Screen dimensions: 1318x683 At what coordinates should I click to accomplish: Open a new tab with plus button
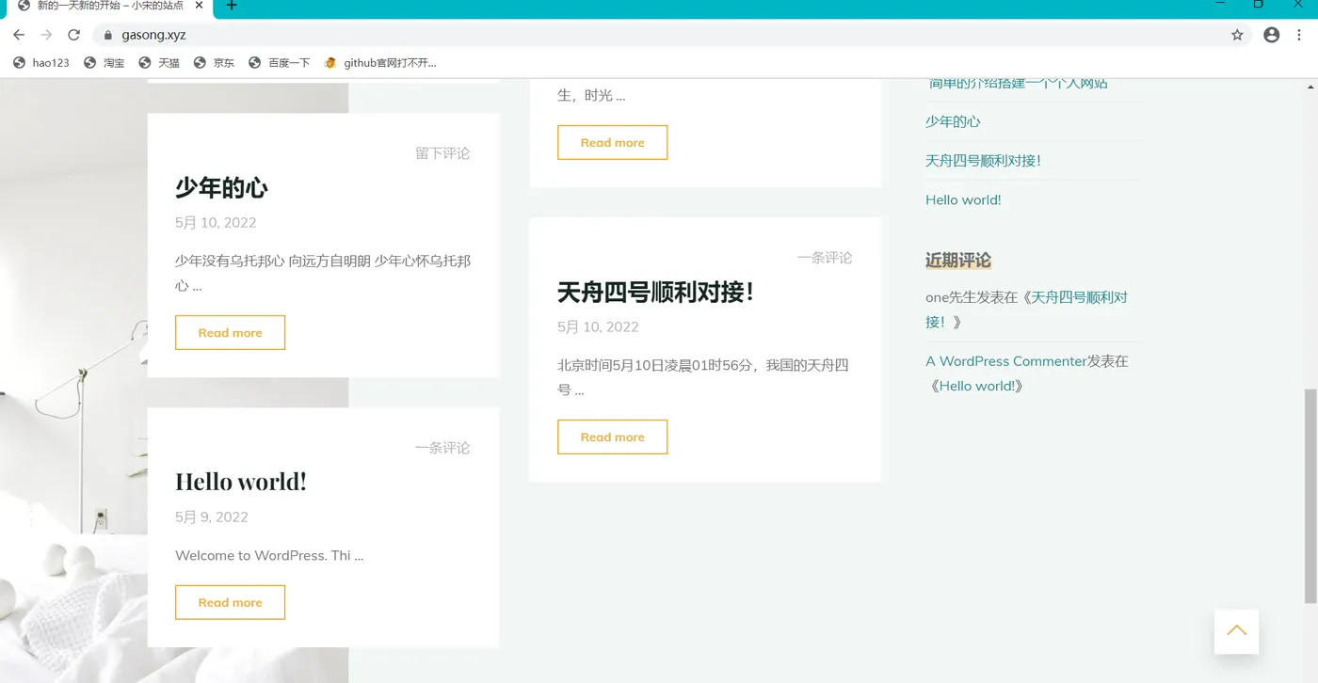point(232,6)
